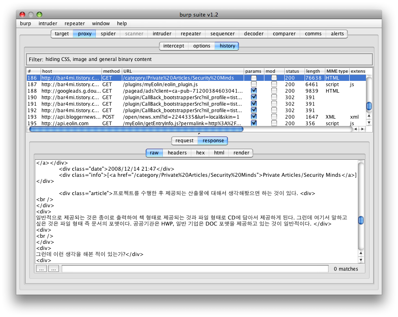Open the repeater menu in menu bar
The width and height of the screenshot is (398, 317).
click(75, 24)
